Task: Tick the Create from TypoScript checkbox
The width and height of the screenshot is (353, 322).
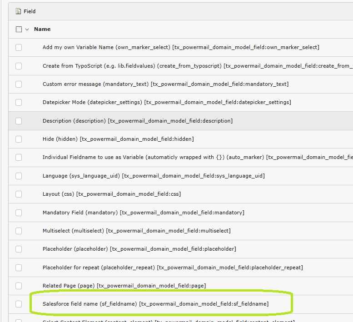Action: coord(19,66)
